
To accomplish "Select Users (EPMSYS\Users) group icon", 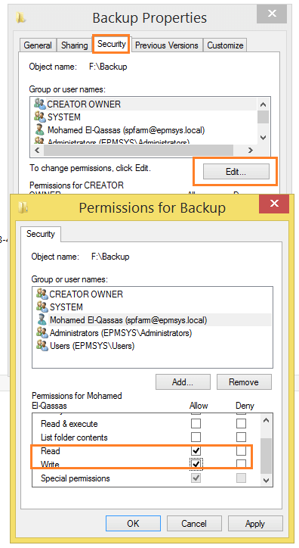I will (x=42, y=346).
